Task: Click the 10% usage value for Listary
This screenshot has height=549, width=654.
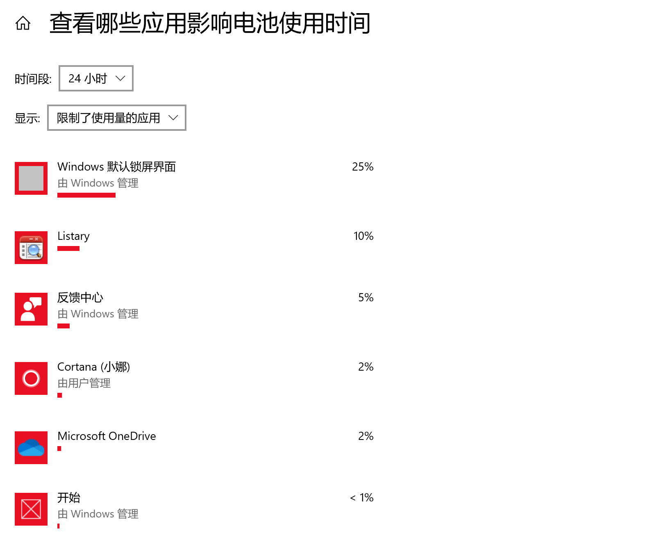Action: click(x=363, y=236)
